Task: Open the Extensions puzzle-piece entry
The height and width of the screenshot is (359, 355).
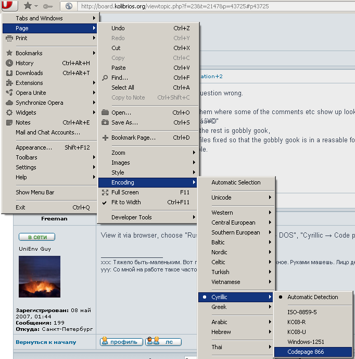Action: pos(29,83)
